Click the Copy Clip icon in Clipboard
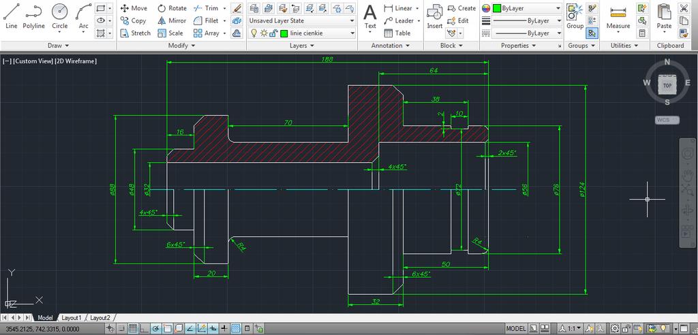This screenshot has width=698, height=335. pyautogui.click(x=683, y=20)
